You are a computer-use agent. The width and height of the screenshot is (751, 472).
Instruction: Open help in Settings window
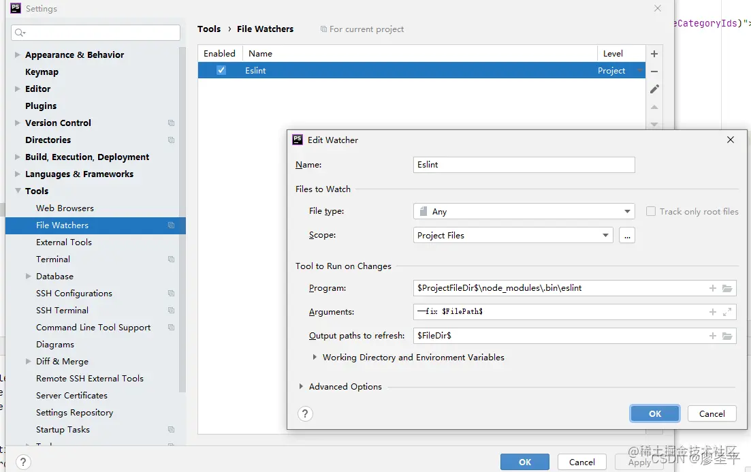pos(23,462)
